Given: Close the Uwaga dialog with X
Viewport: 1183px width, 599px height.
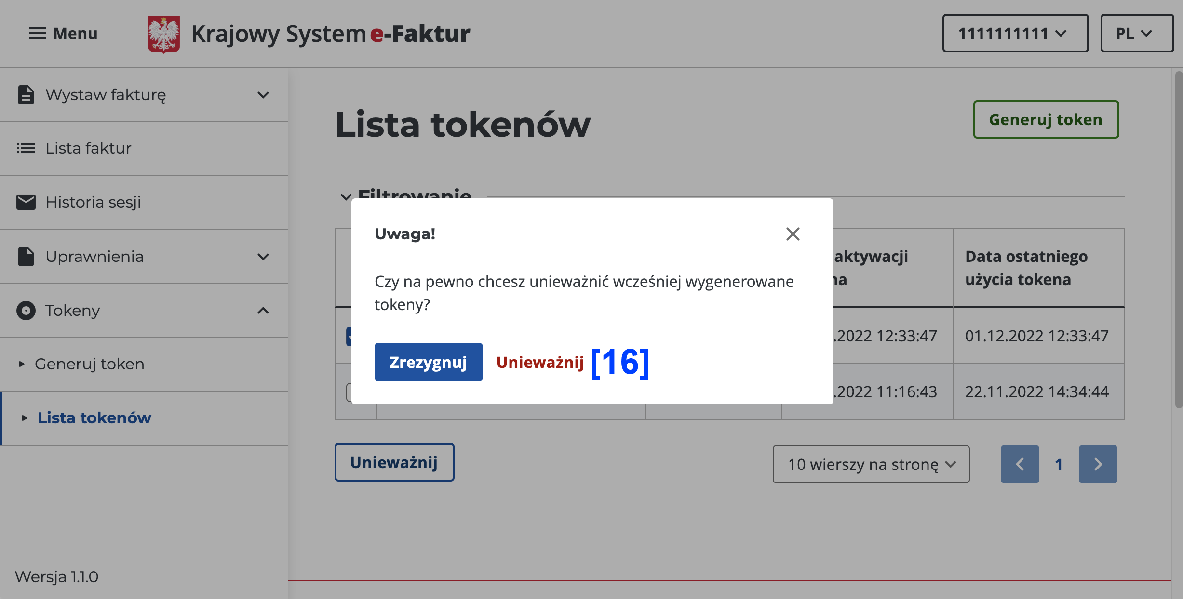Looking at the screenshot, I should click(x=793, y=234).
